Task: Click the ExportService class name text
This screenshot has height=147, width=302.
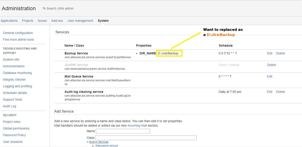Action: (x=98, y=57)
